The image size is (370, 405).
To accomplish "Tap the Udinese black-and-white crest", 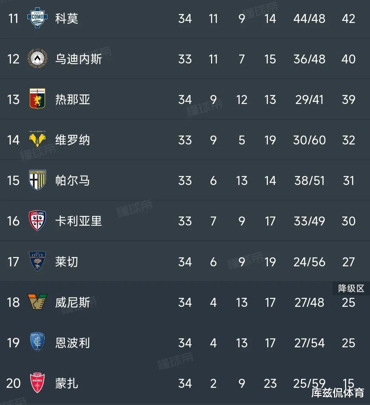I will (x=37, y=58).
